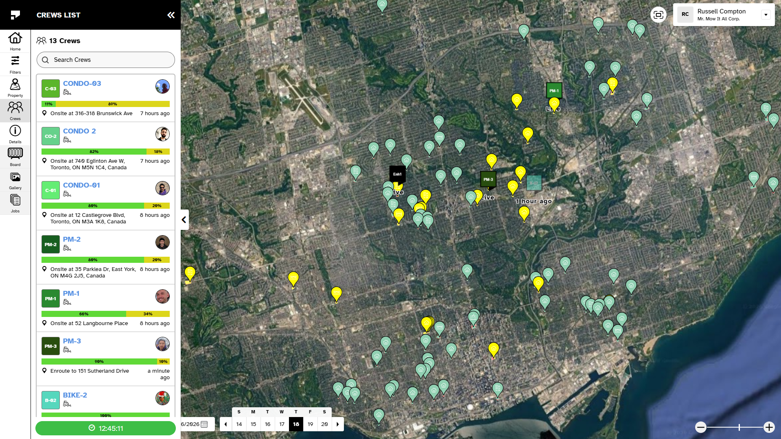
Task: Select the Property sidebar icon
Action: [15, 87]
